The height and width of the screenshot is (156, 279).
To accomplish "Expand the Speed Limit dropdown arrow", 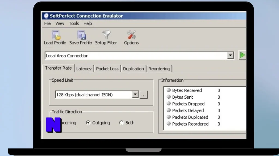I will click(135, 95).
